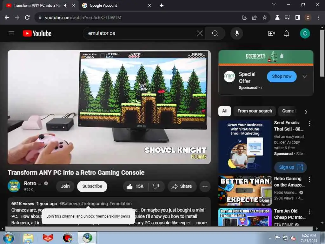The height and width of the screenshot is (244, 325).
Task: Open a new browser tab
Action: [x=162, y=5]
